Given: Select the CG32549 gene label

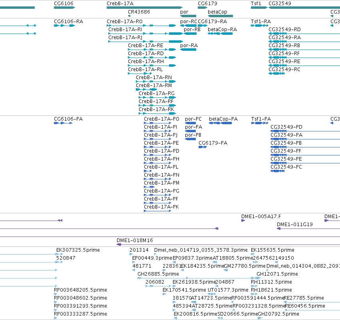Looking at the screenshot, I should point(280,4).
